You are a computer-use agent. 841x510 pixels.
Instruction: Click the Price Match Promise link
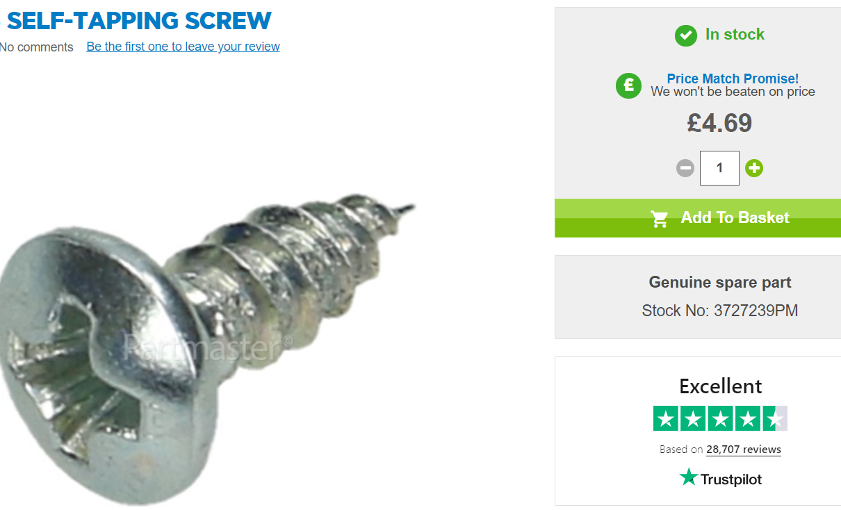pyautogui.click(x=733, y=79)
